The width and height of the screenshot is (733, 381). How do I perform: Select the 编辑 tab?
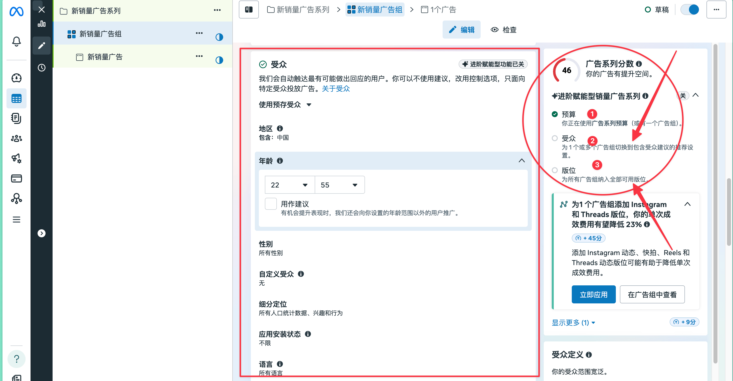(461, 30)
